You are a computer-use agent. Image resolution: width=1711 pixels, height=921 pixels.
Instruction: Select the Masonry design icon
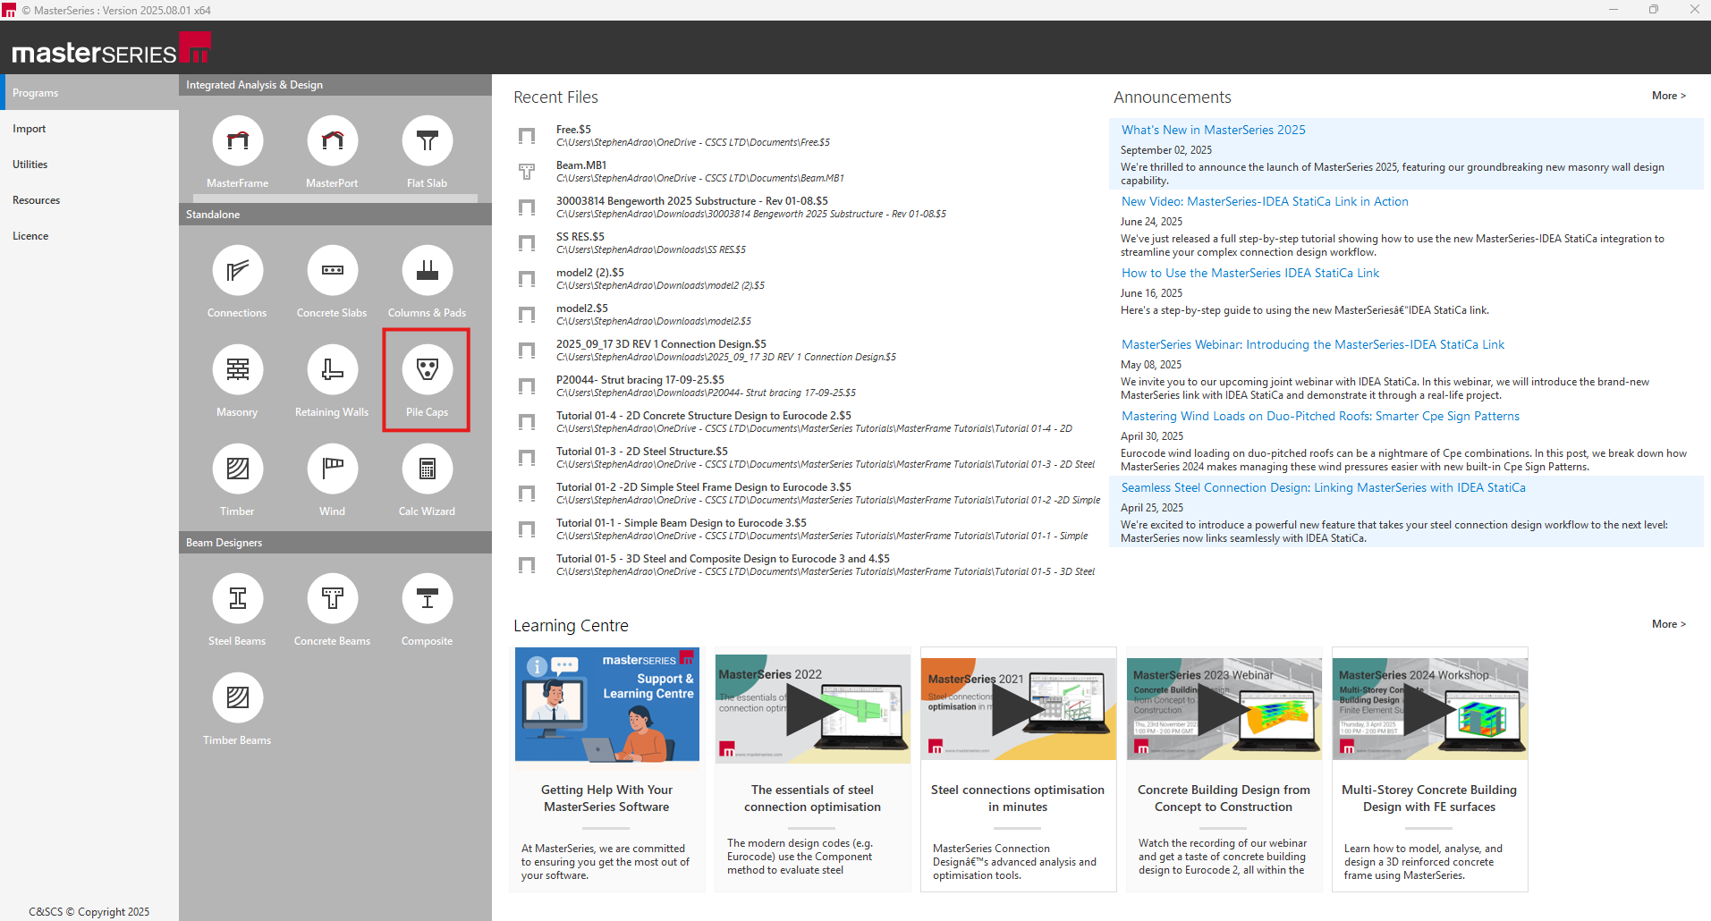237,370
